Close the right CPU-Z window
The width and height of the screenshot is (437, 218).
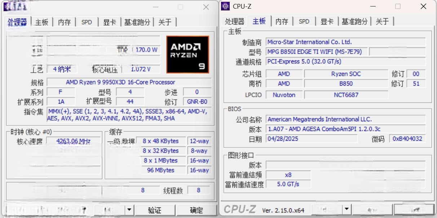pyautogui.click(x=423, y=6)
